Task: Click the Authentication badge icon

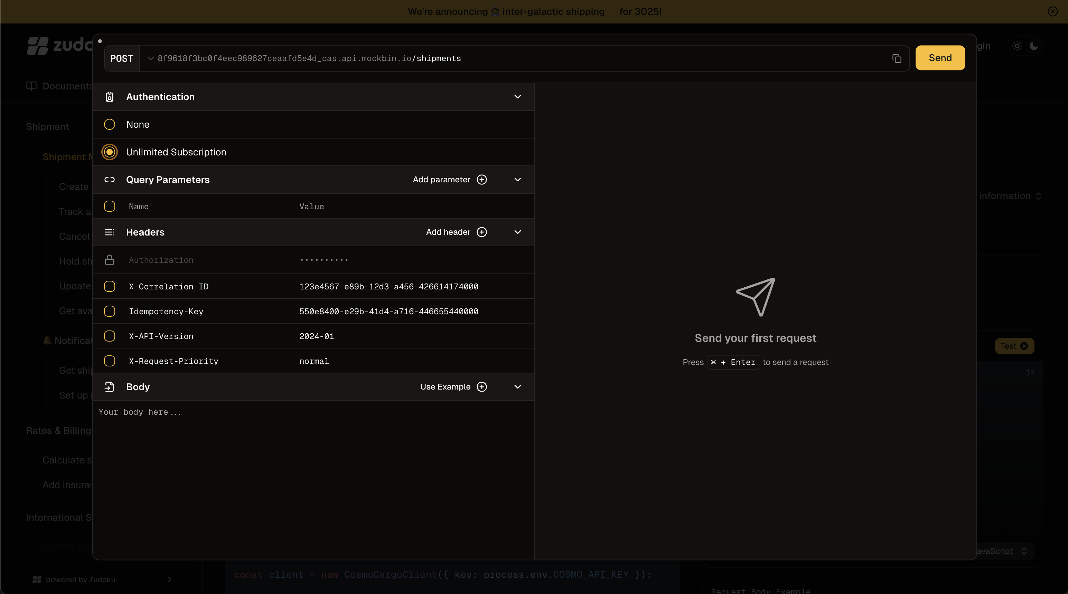Action: coord(110,96)
